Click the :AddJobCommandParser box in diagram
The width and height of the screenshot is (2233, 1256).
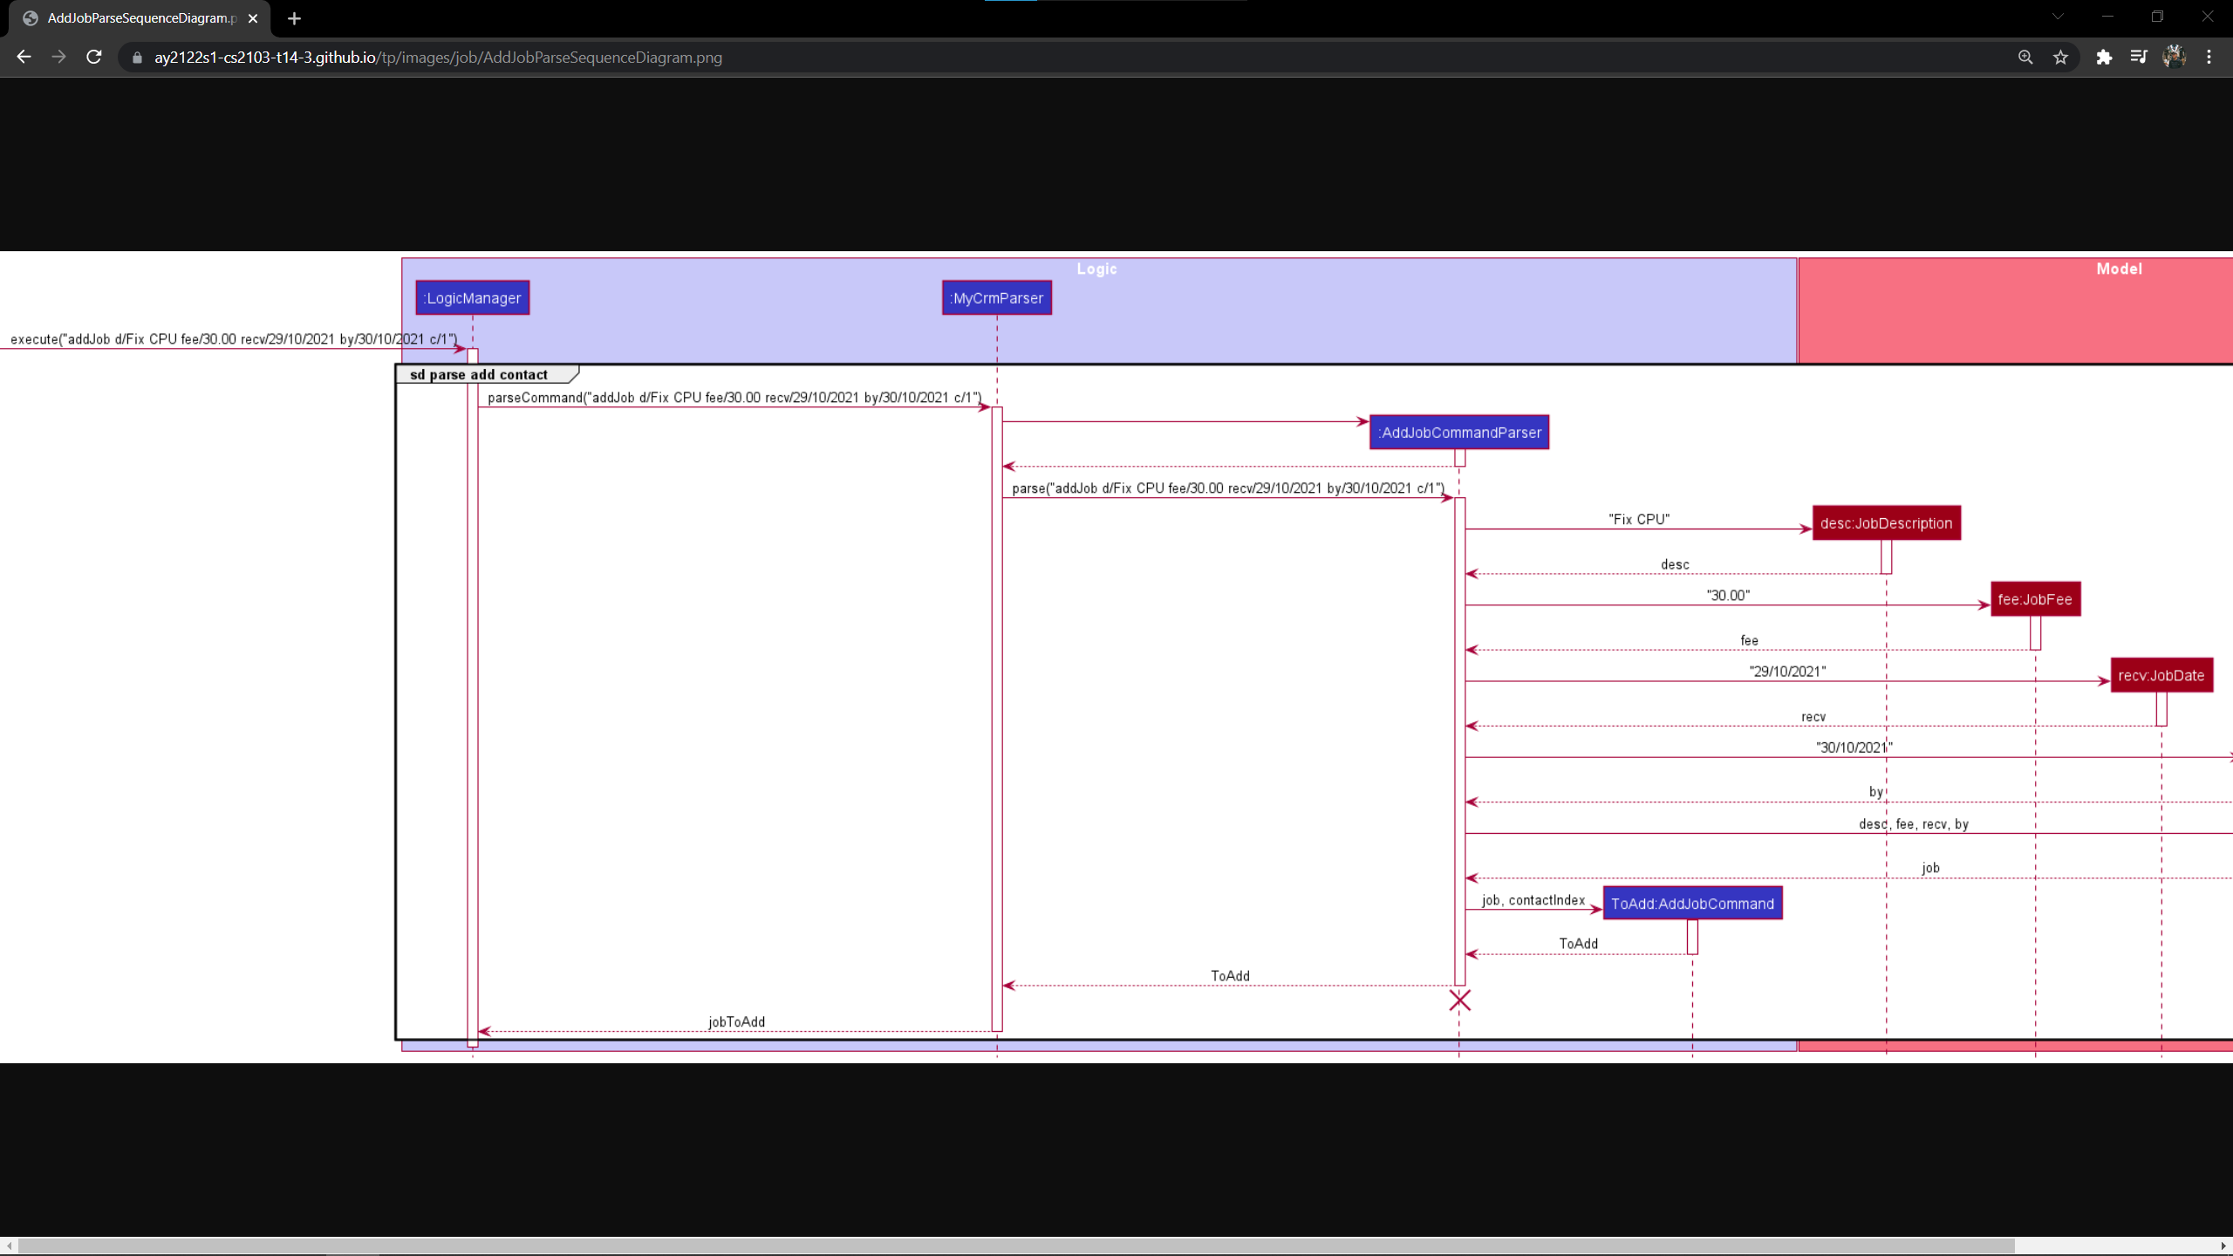(1459, 433)
